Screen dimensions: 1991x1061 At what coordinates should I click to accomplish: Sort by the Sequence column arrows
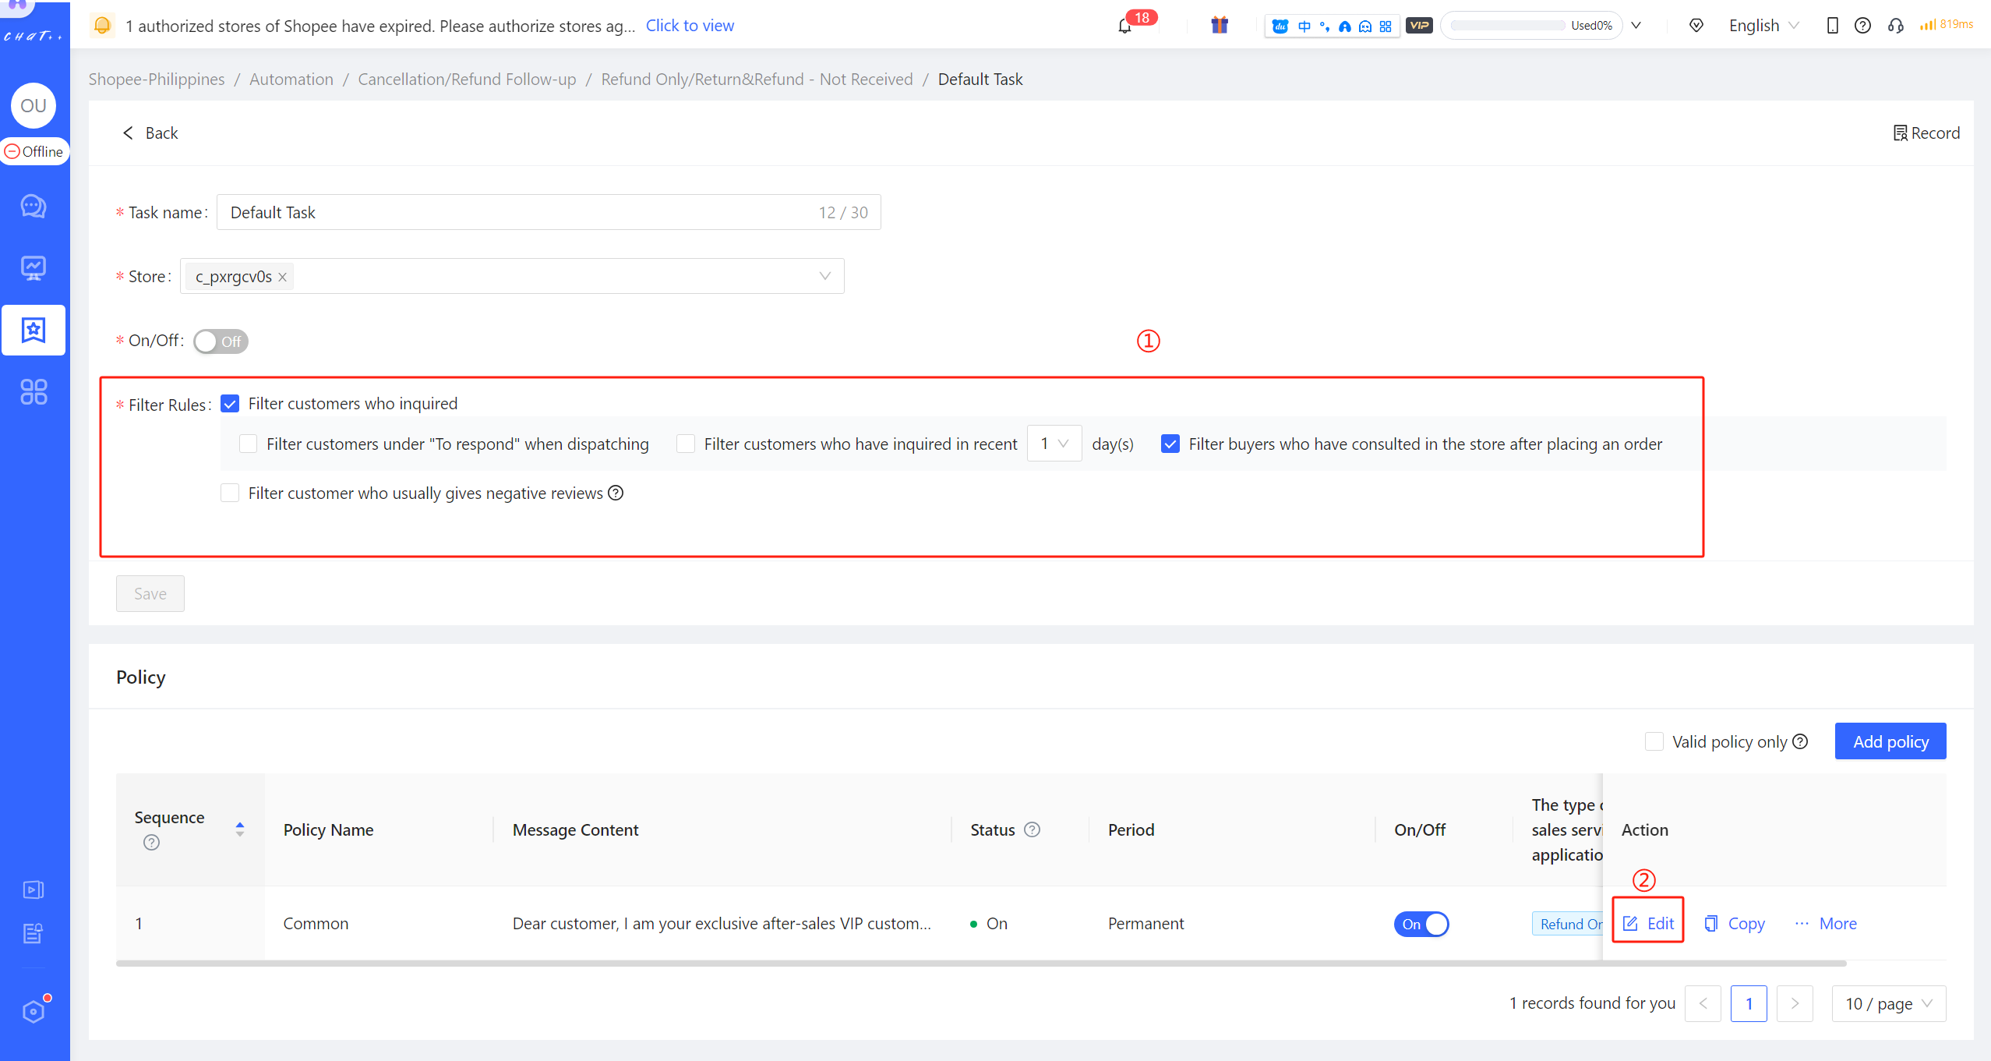click(240, 829)
